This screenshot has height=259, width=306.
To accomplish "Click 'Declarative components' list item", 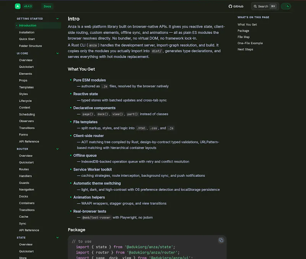I will 94,108.
